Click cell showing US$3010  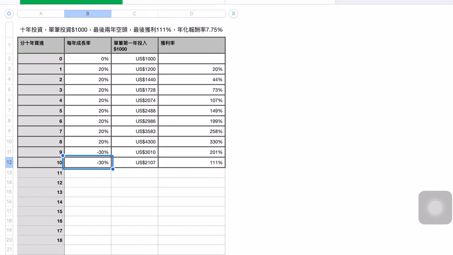[134, 152]
